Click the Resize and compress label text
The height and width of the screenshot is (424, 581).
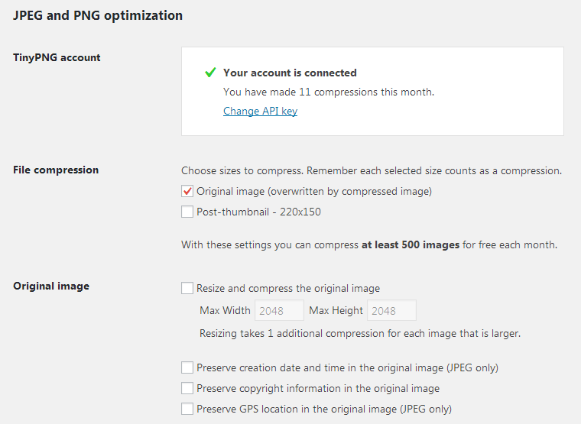(288, 289)
